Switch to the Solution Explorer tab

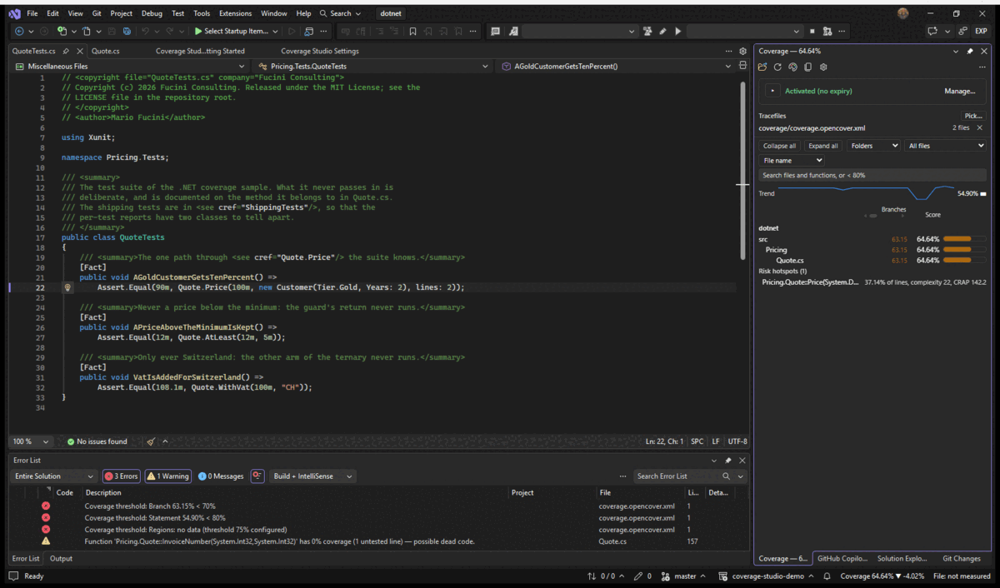pyautogui.click(x=902, y=559)
